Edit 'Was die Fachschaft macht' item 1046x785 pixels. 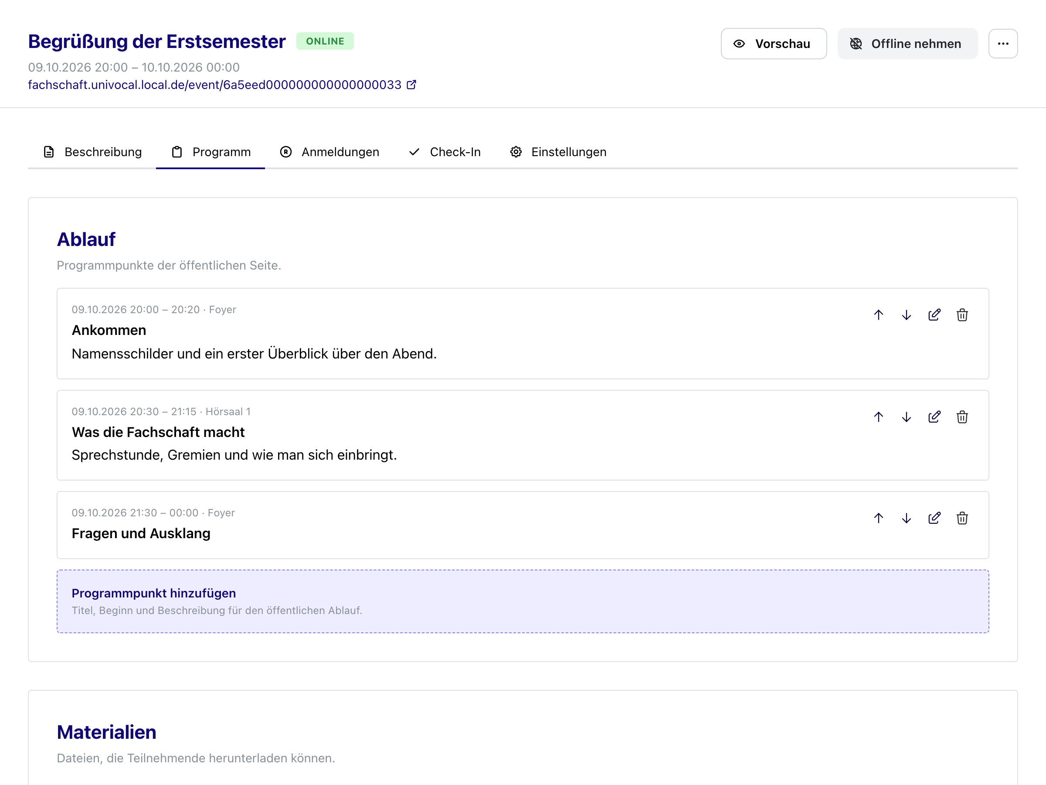[934, 417]
